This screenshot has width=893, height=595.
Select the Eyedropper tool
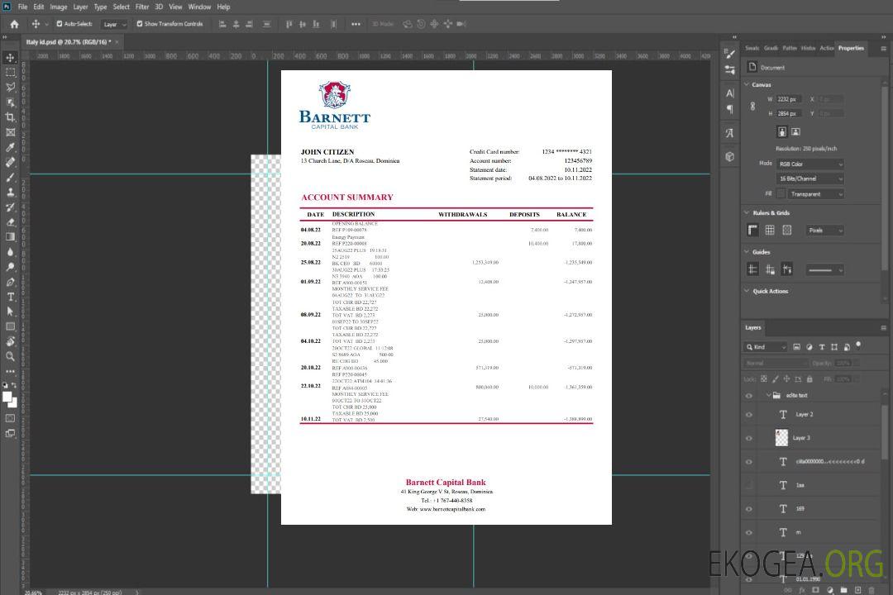click(10, 147)
